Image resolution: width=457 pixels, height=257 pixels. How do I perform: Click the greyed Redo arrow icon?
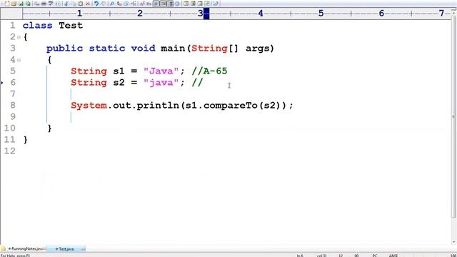104,4
